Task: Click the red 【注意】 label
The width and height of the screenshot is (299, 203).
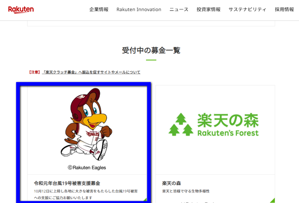Action: pyautogui.click(x=34, y=72)
